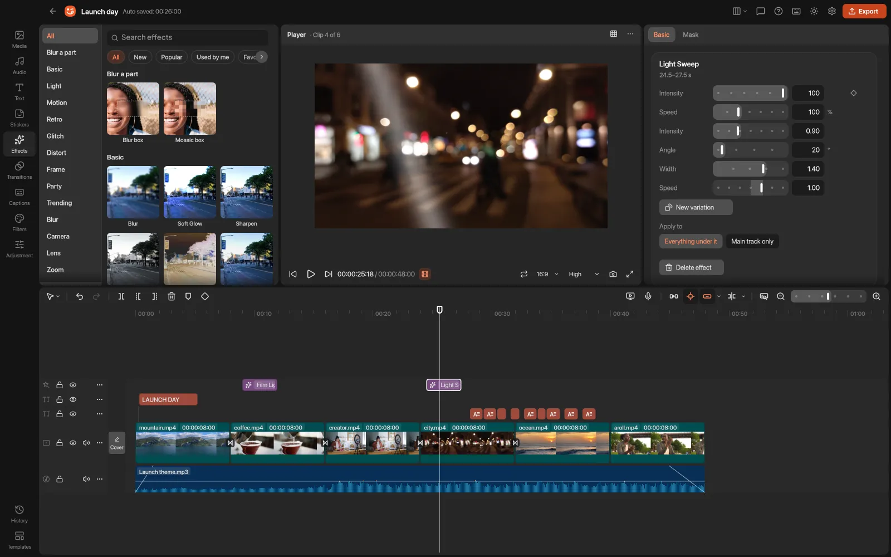Filter effects by Popular chip
This screenshot has width=891, height=557.
coord(172,57)
